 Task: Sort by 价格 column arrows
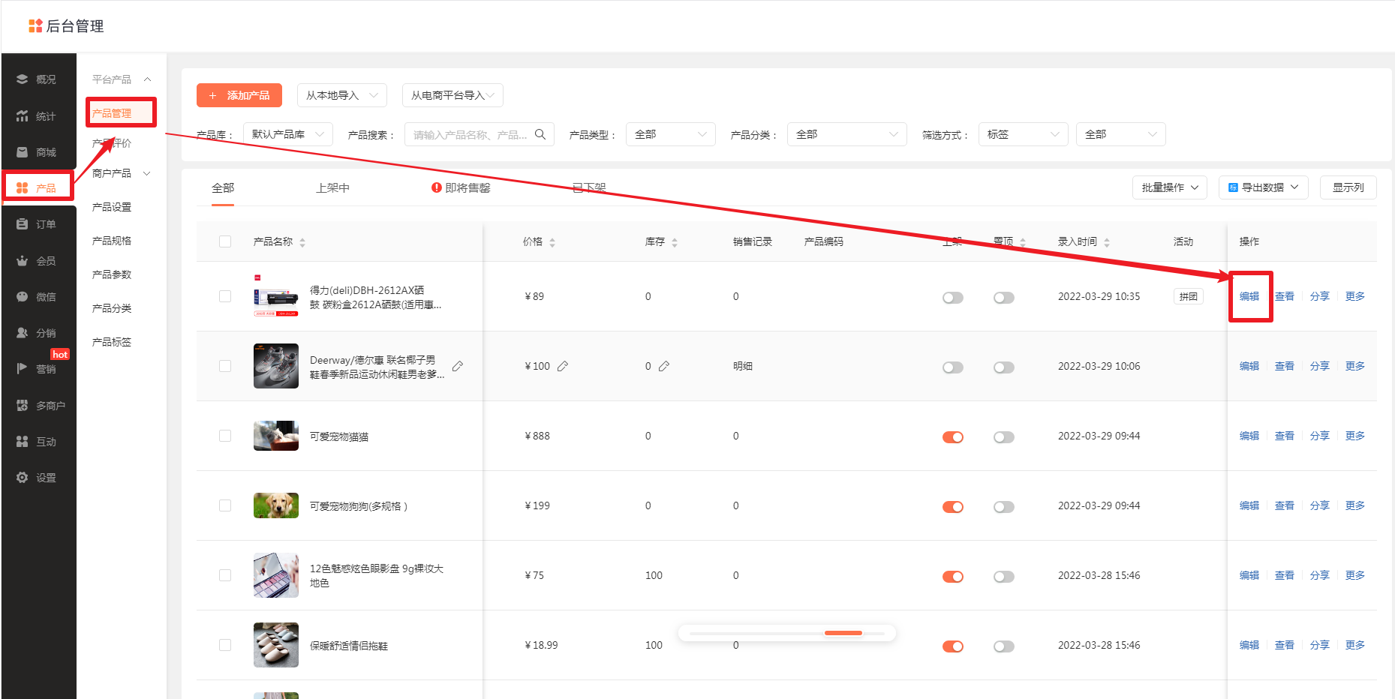coord(552,242)
